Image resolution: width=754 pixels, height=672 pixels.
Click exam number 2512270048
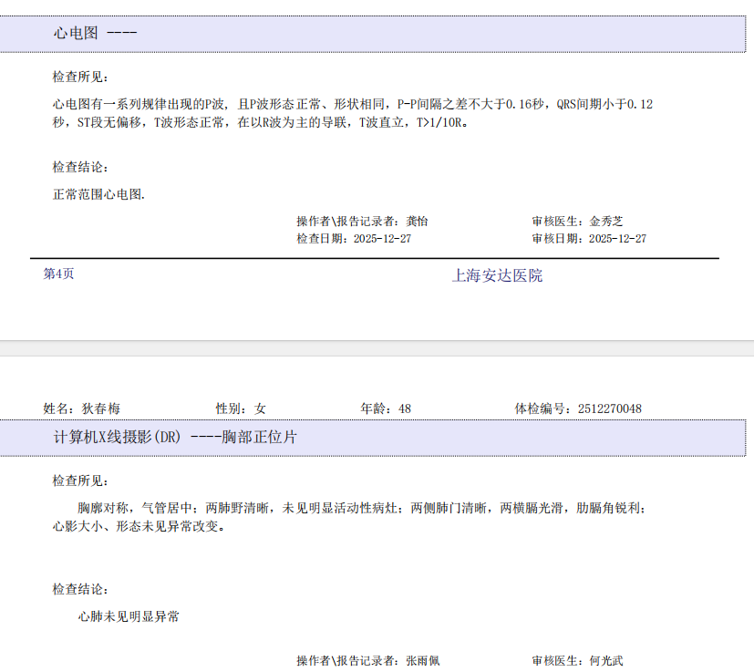tap(609, 408)
